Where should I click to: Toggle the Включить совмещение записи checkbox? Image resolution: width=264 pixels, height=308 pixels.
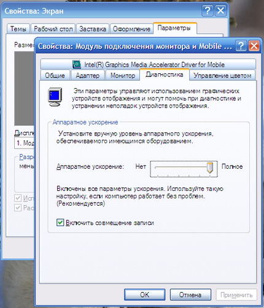pyautogui.click(x=60, y=222)
